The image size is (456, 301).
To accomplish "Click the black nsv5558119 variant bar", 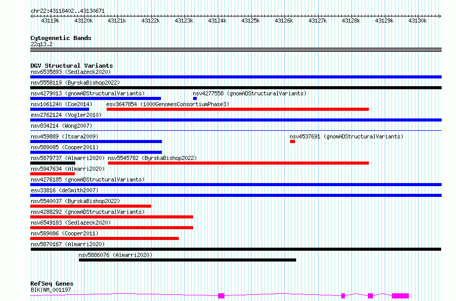I will pos(236,88).
